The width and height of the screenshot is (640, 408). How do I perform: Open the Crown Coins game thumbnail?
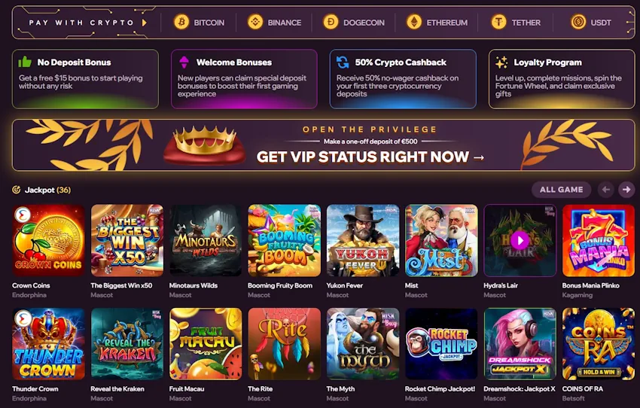click(x=49, y=241)
